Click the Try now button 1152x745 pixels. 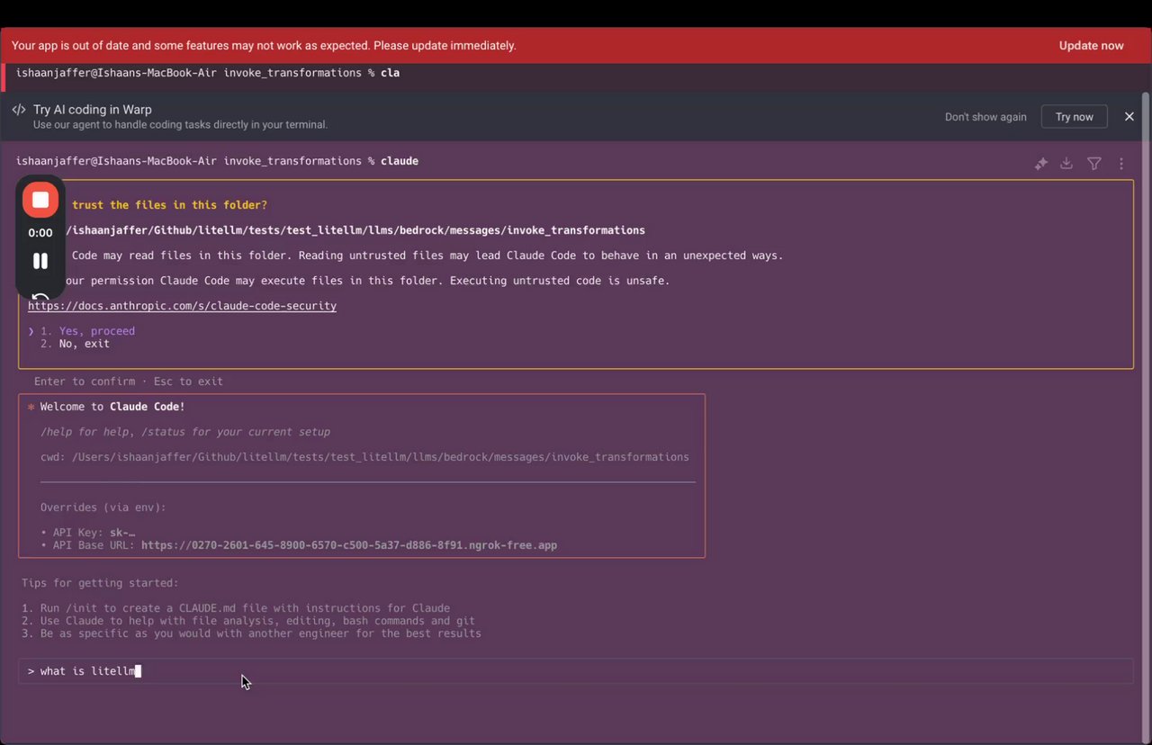tap(1075, 117)
